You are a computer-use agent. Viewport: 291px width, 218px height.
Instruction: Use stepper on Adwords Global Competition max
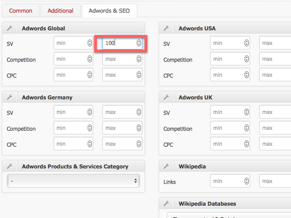tap(139, 59)
